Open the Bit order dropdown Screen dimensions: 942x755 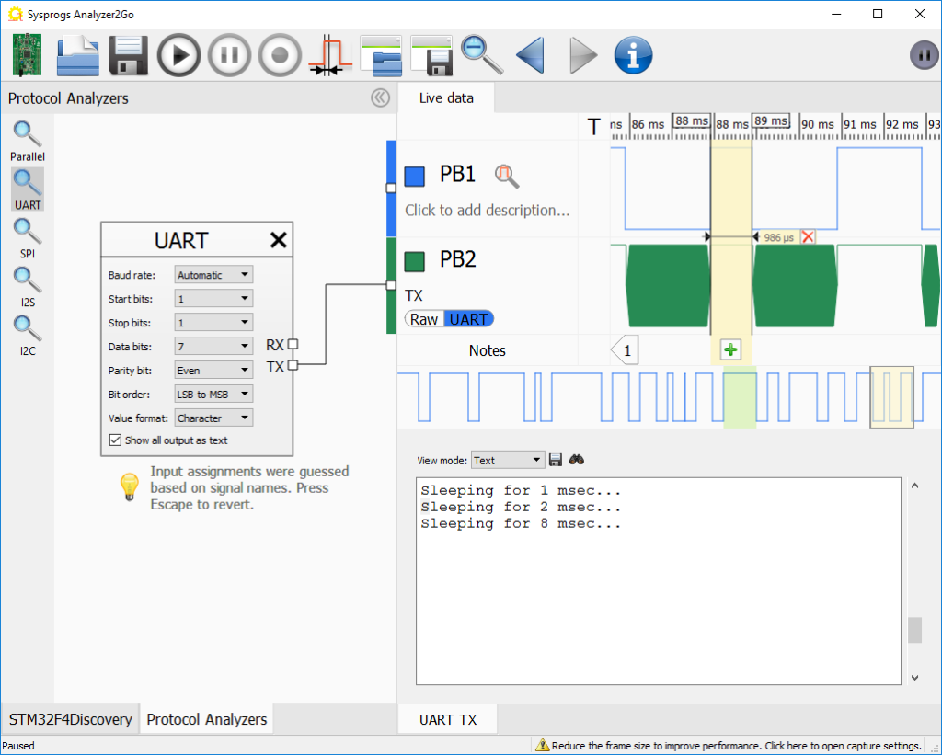click(x=213, y=394)
